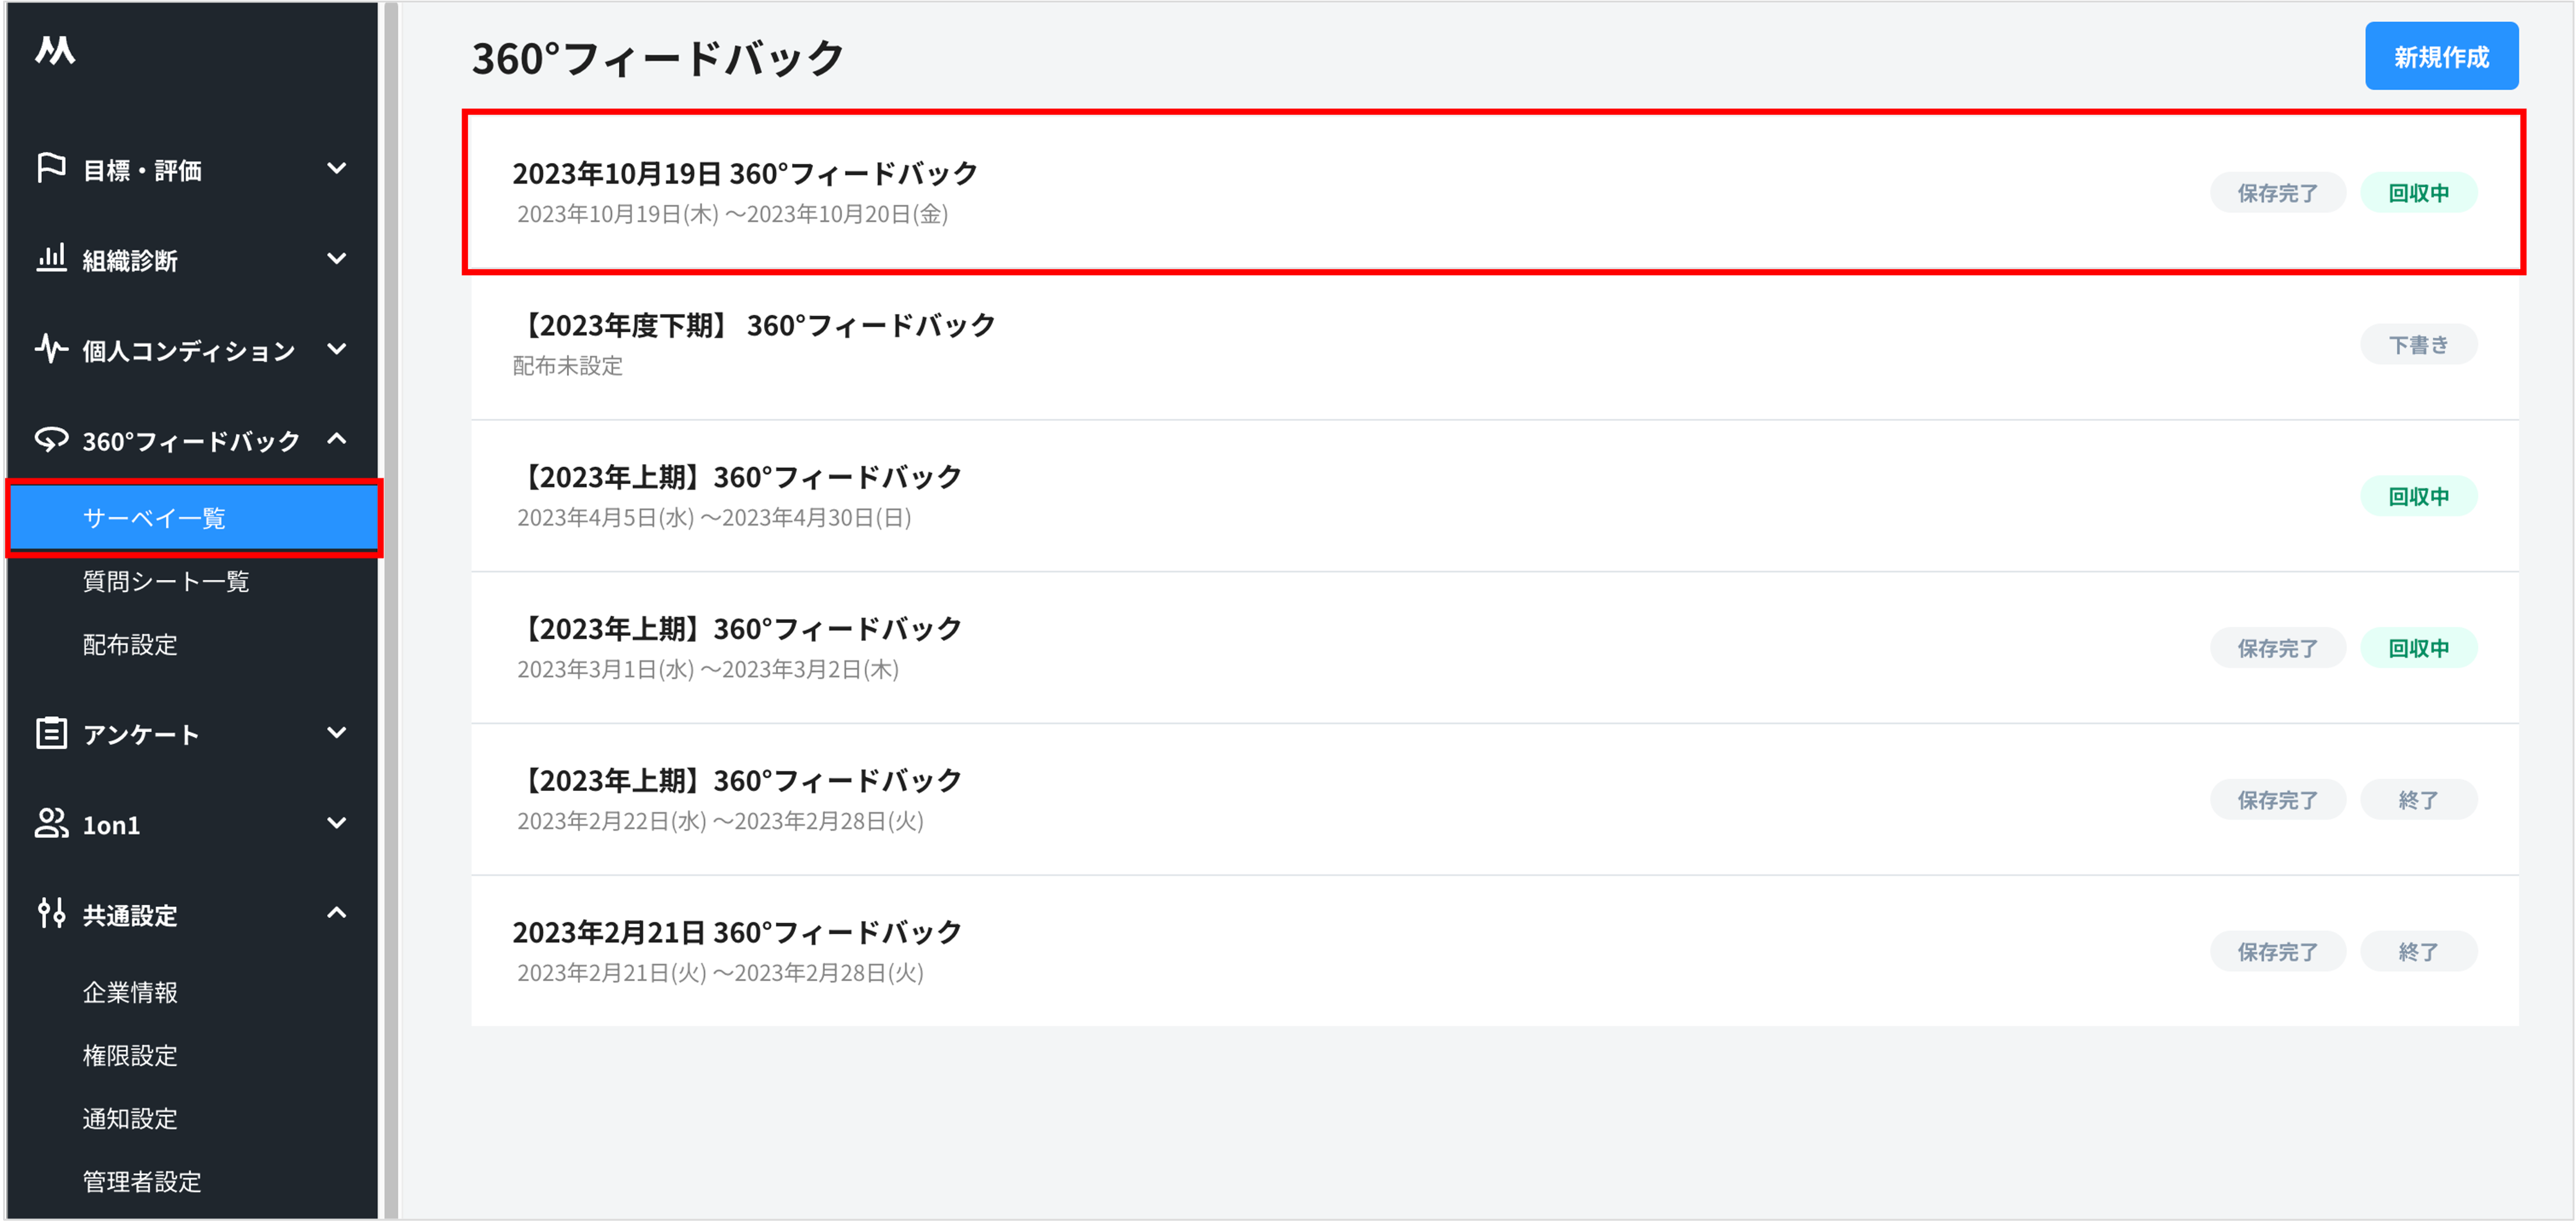Click the flag icon for 目標・評価

[x=51, y=168]
